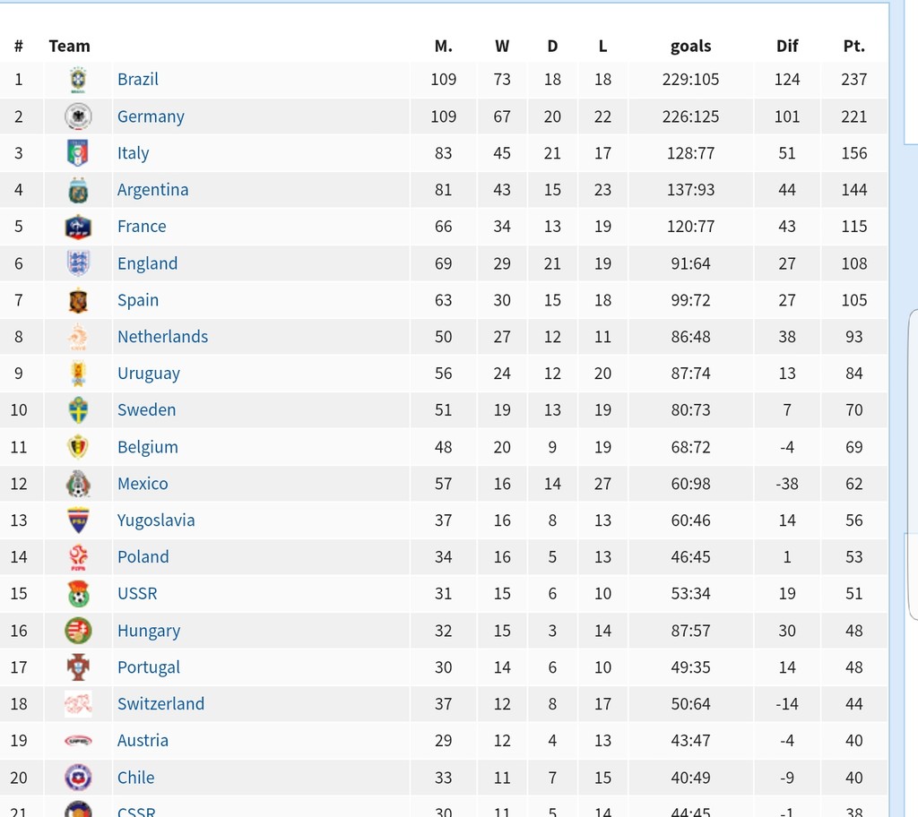Click the France team crest icon

[x=78, y=227]
